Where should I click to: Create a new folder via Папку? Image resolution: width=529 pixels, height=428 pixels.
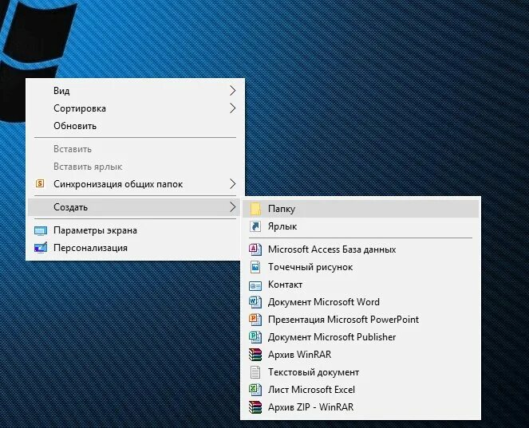(x=361, y=209)
